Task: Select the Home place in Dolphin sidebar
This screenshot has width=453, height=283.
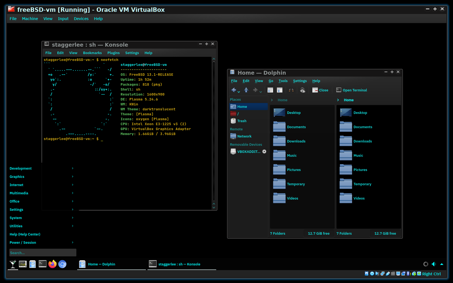Action: tap(249, 107)
